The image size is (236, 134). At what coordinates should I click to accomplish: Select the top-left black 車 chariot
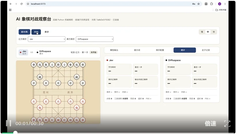[34, 65]
